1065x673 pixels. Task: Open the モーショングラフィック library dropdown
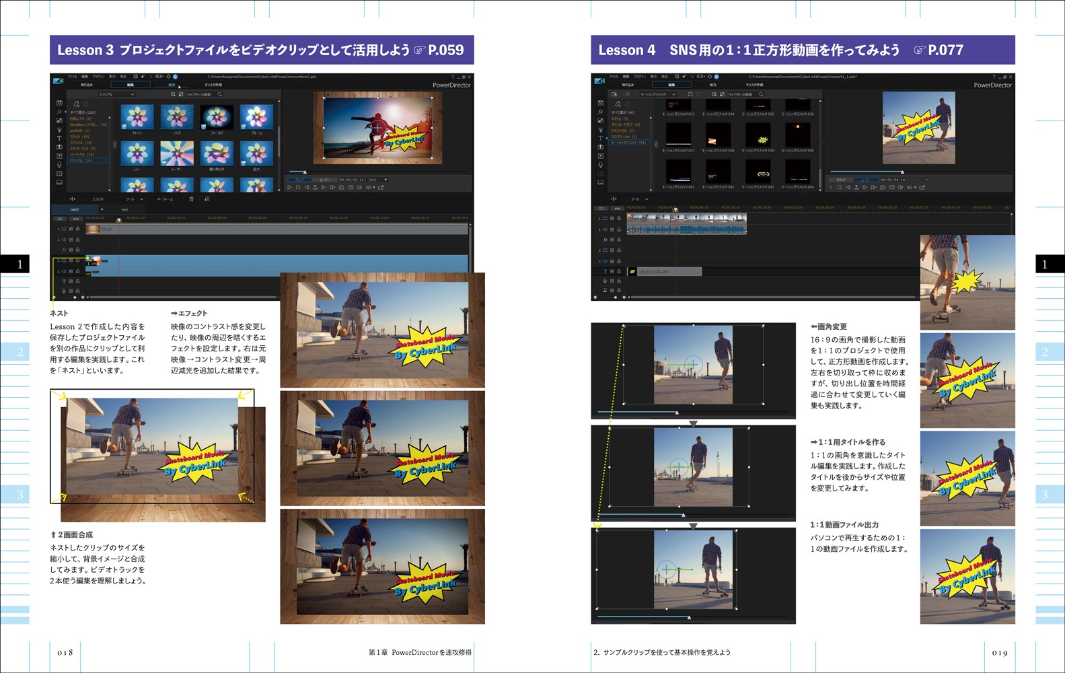click(x=658, y=94)
